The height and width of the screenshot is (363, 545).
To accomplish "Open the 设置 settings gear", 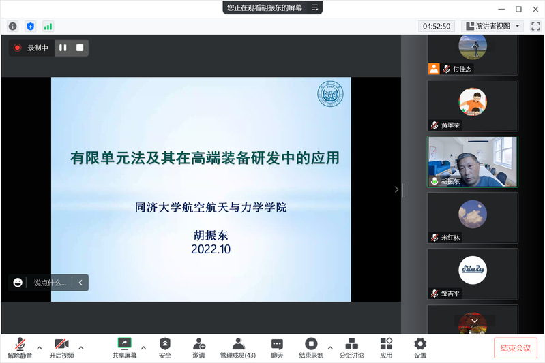I will 420,347.
